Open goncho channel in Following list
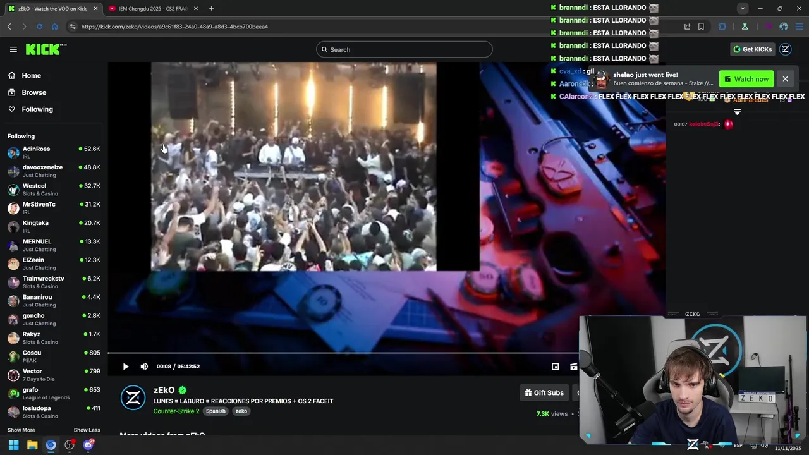This screenshot has height=455, width=809. [x=54, y=319]
